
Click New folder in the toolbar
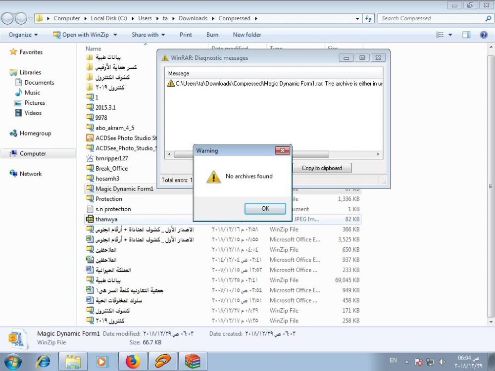click(x=247, y=35)
